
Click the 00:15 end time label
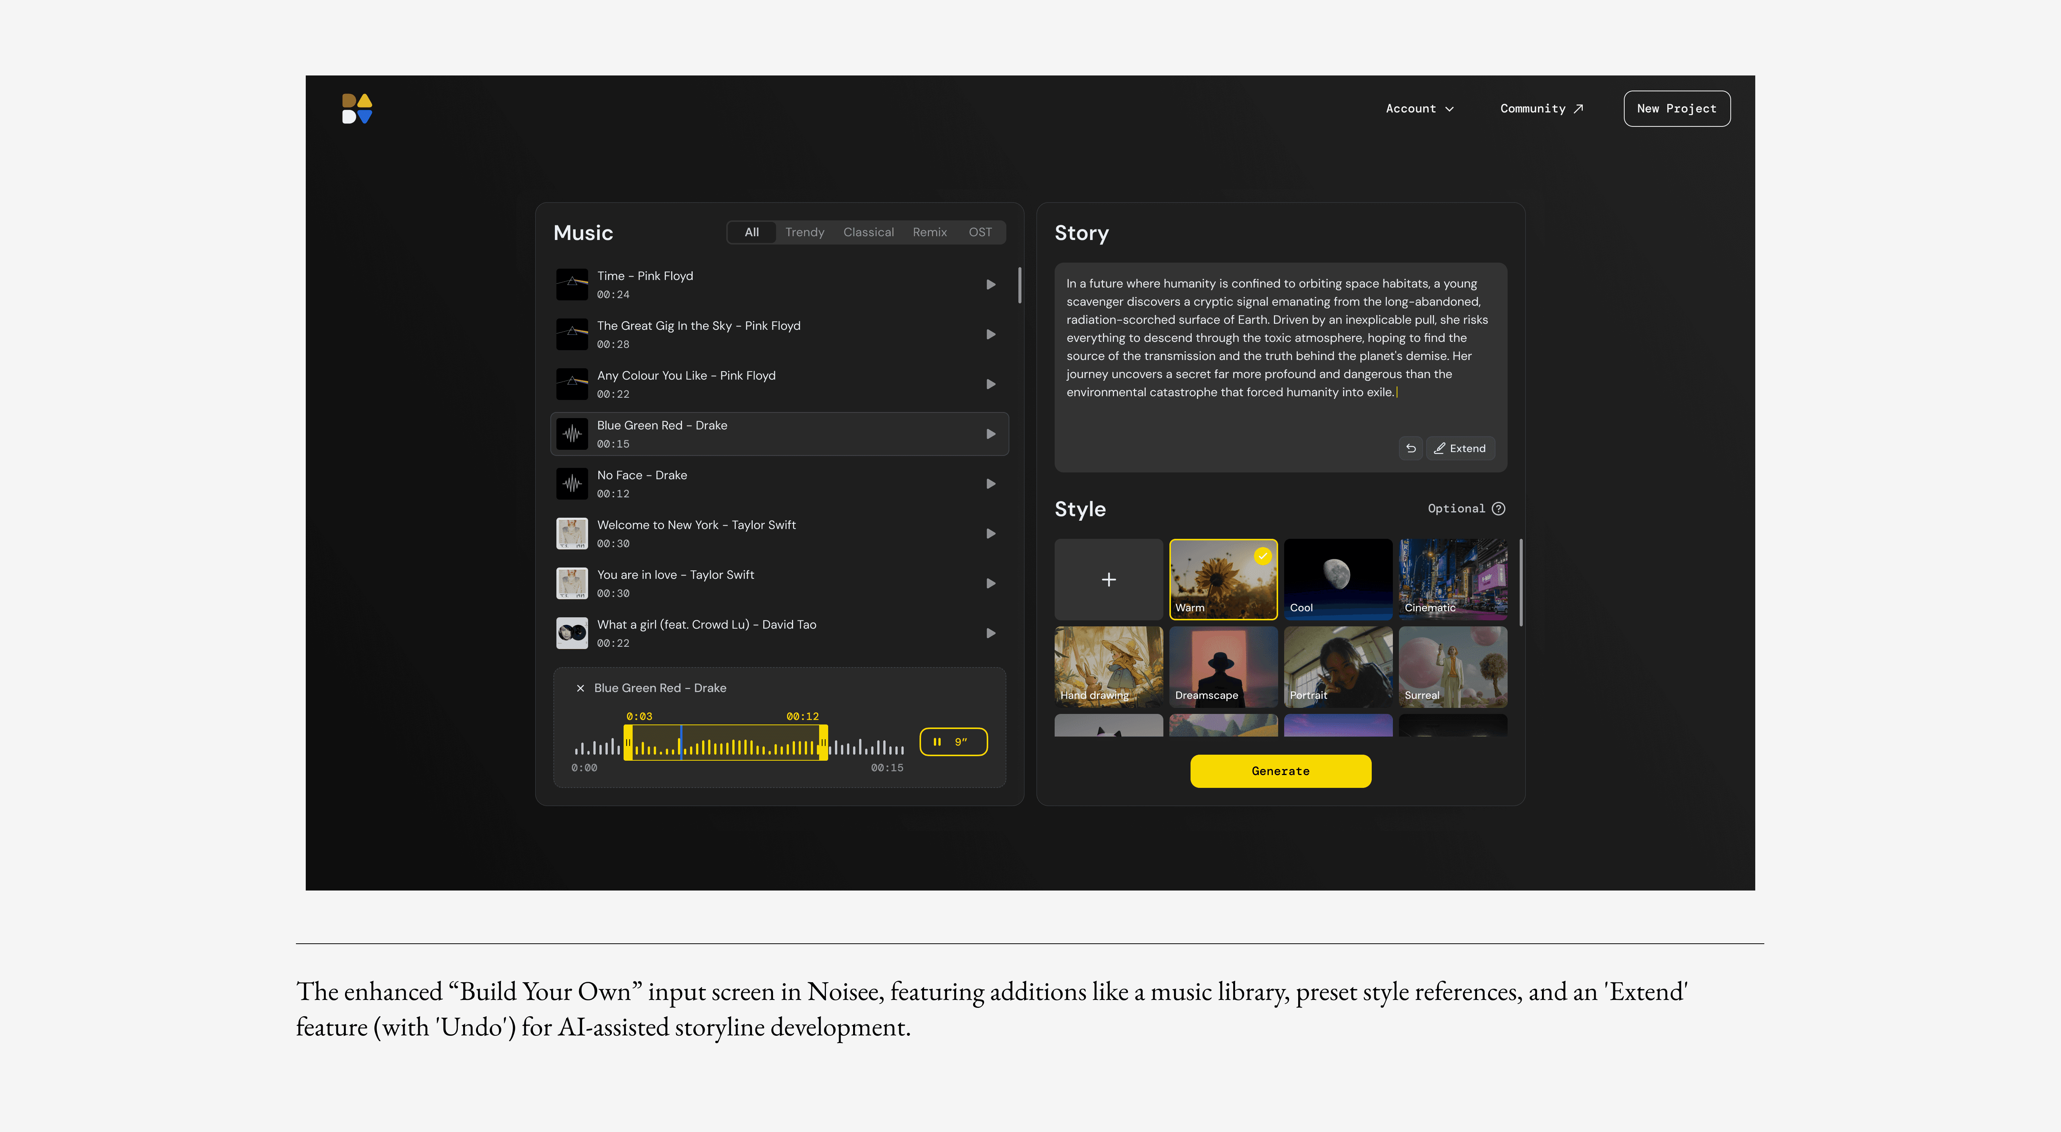pos(887,768)
